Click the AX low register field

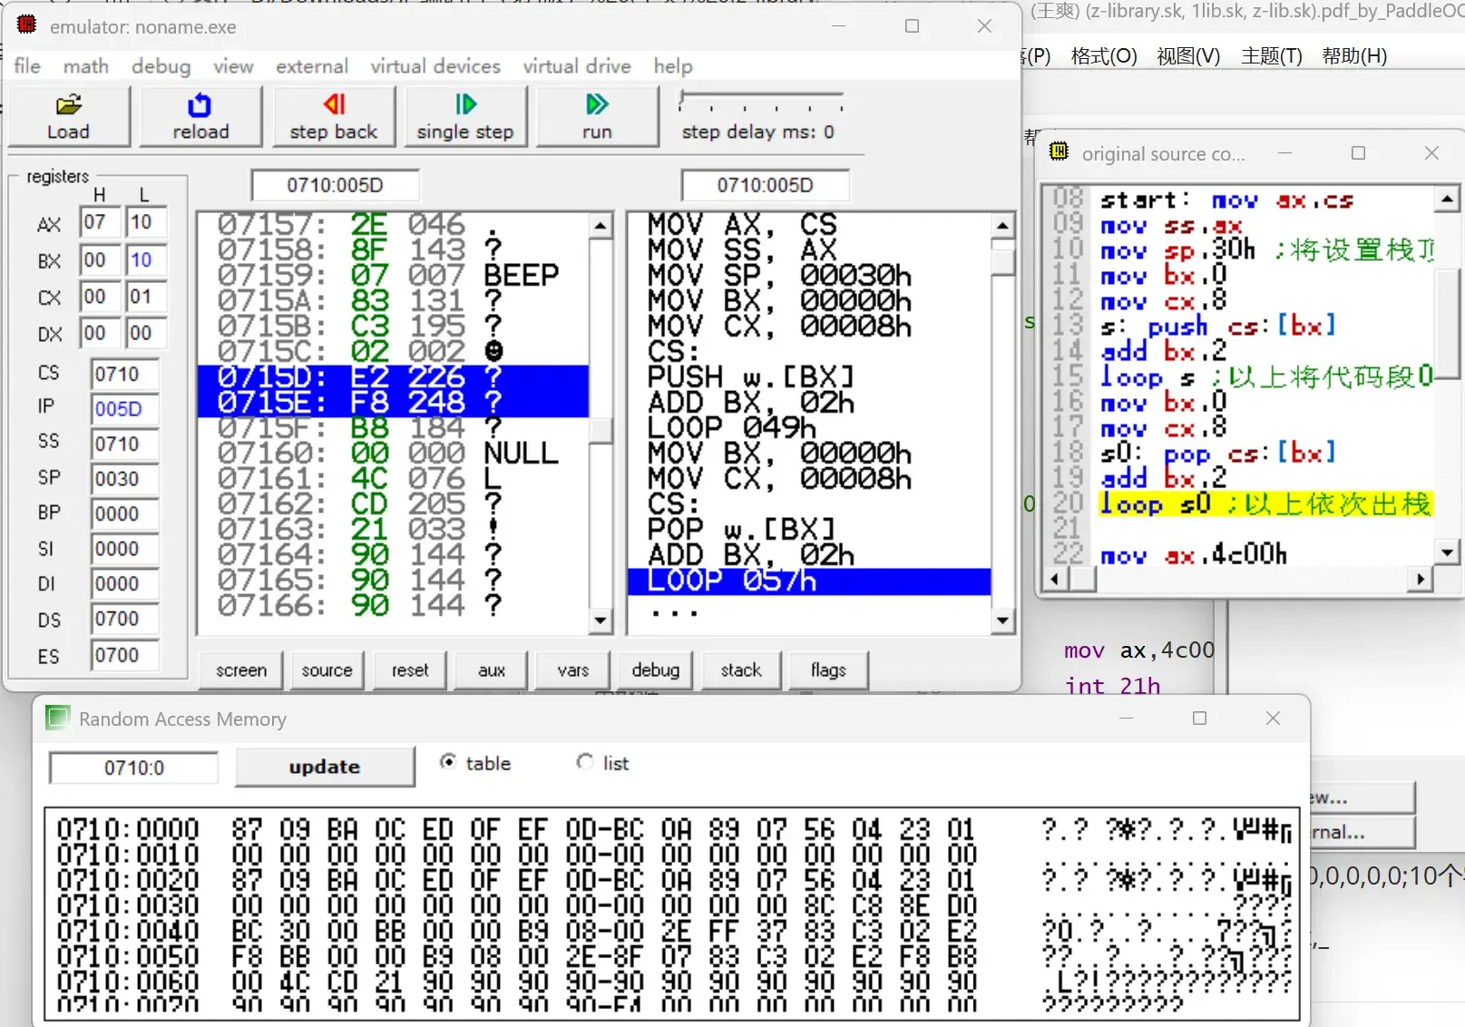click(145, 222)
